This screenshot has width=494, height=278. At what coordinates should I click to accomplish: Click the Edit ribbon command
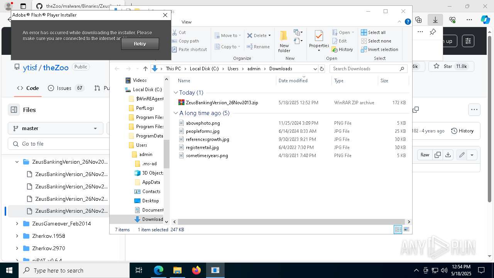[x=340, y=41]
